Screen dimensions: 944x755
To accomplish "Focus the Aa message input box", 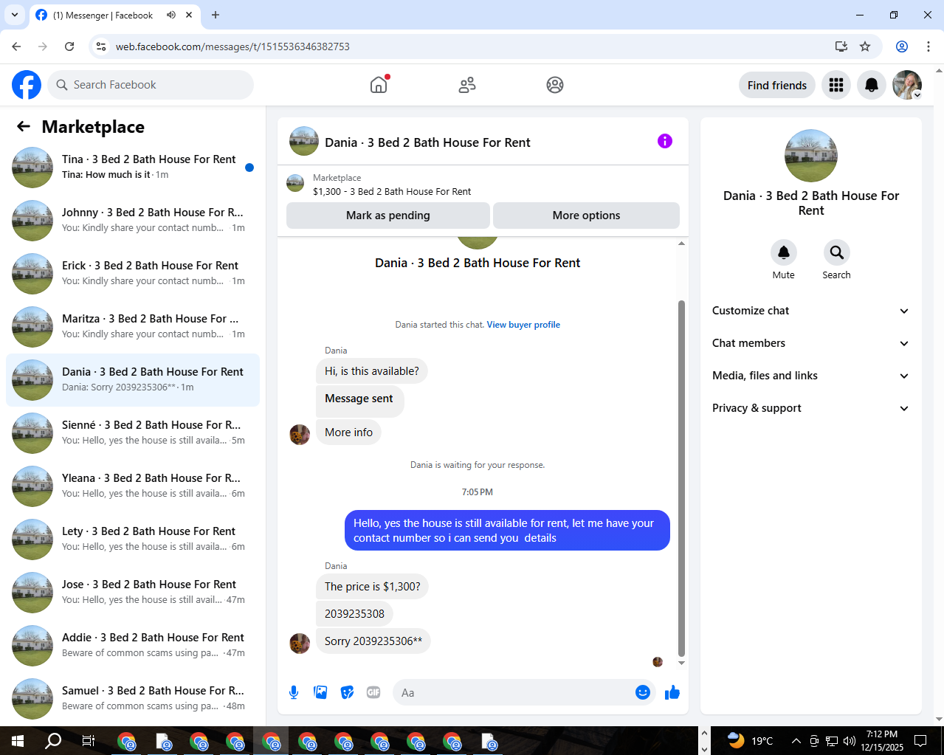I will click(x=524, y=692).
